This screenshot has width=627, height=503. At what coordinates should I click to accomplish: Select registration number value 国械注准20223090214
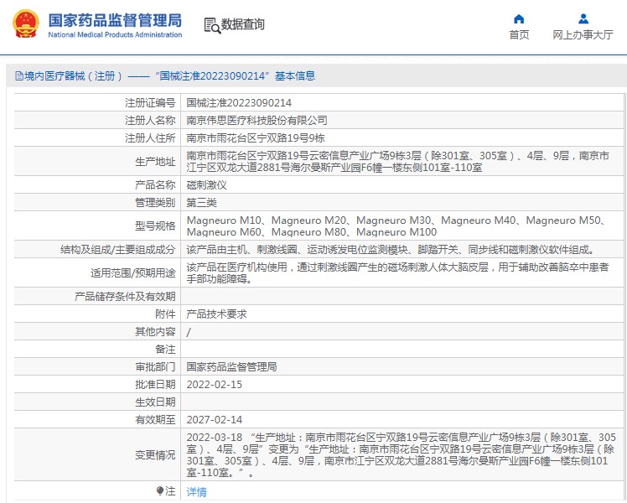click(x=239, y=103)
